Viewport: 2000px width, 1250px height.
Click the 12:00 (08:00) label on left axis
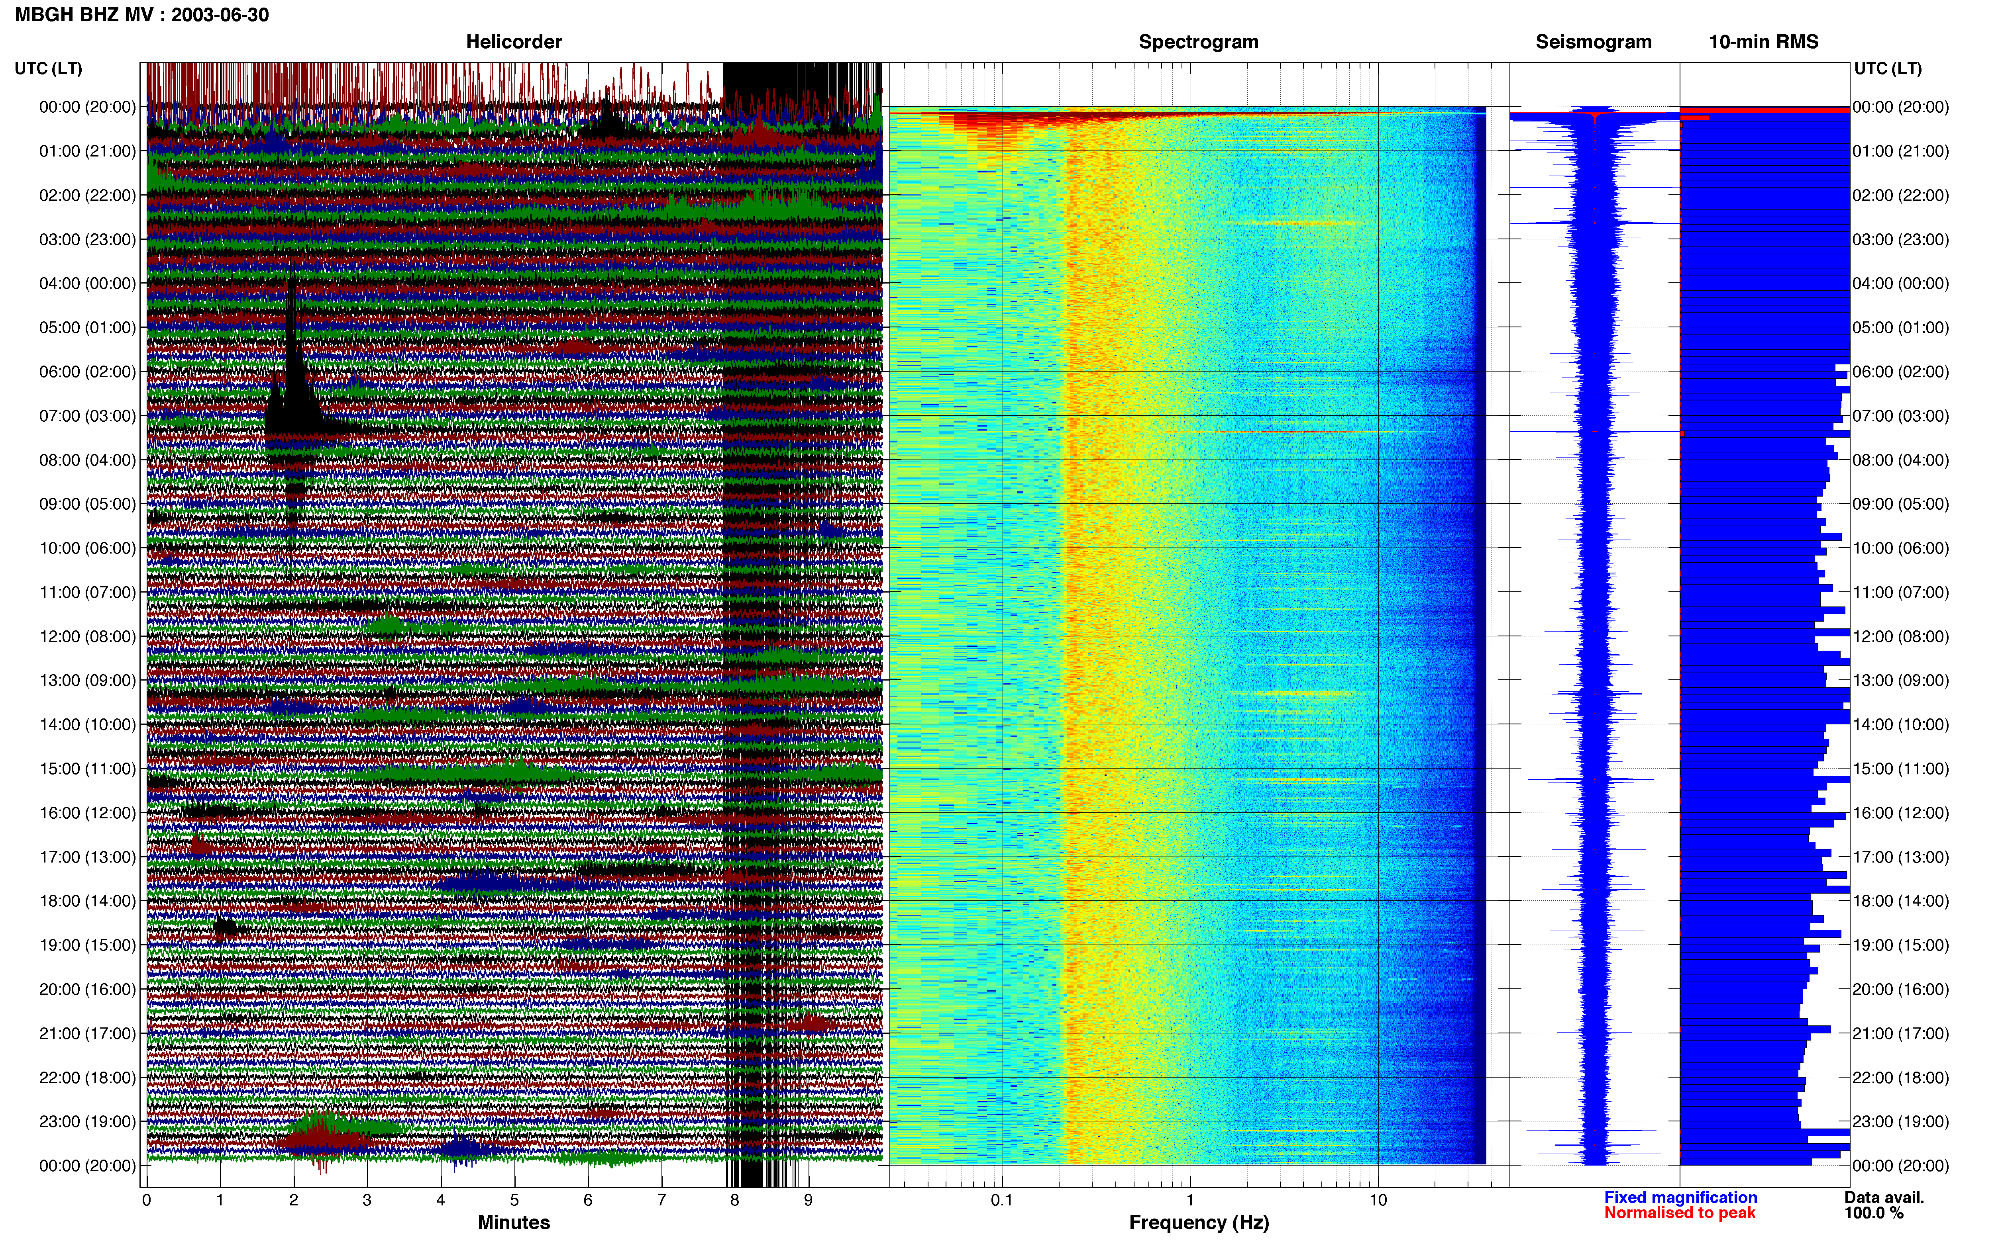coord(88,637)
